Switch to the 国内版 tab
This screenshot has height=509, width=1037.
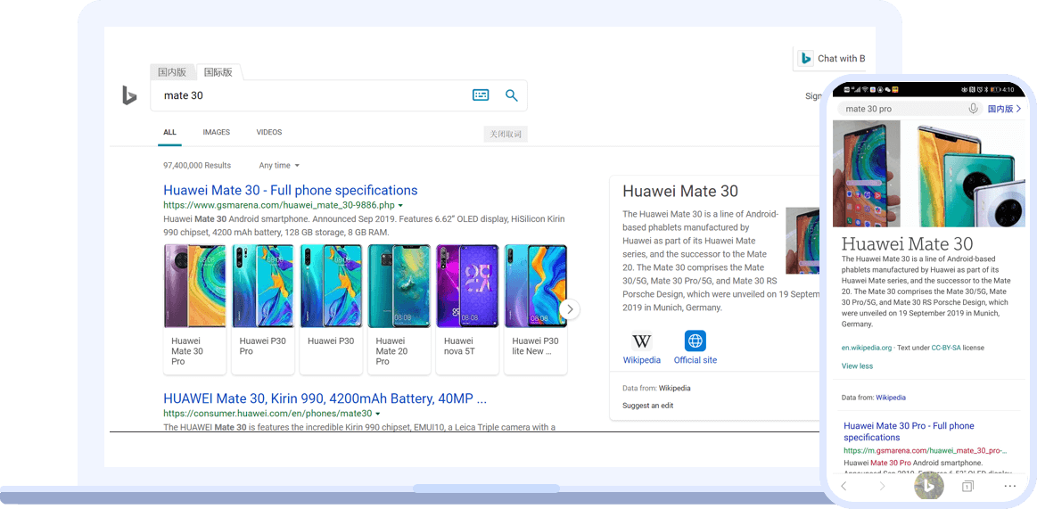coord(172,72)
